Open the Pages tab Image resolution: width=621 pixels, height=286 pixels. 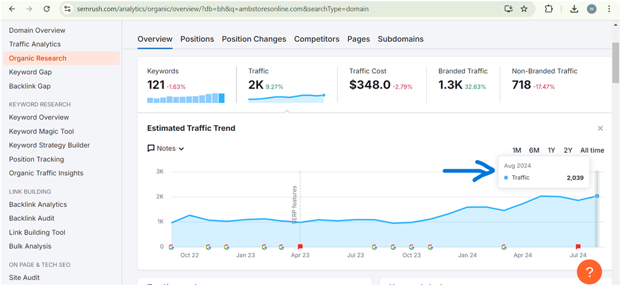click(x=359, y=39)
